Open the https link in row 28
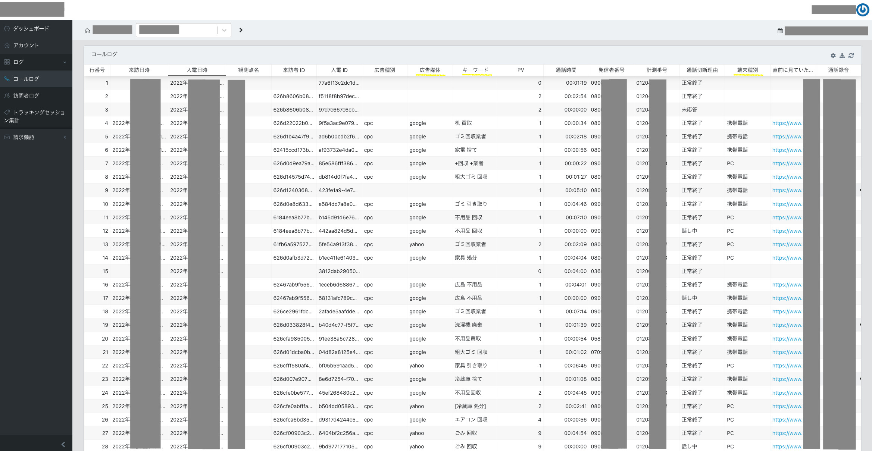Viewport: 872px width, 451px height. click(787, 447)
